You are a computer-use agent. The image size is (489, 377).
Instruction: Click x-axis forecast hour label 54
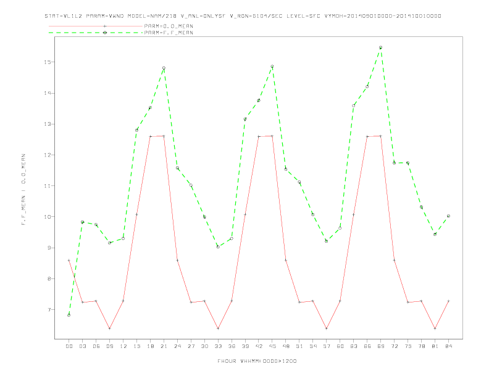[313, 346]
